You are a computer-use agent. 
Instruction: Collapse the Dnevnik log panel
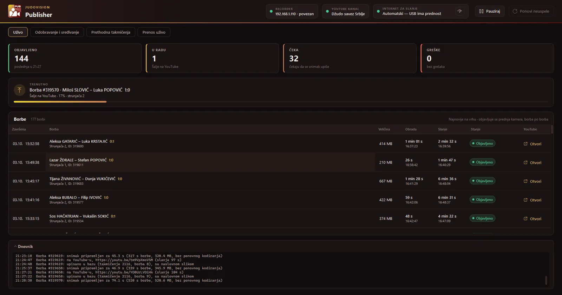[x=23, y=247]
